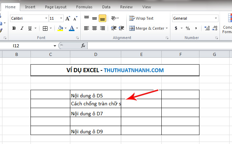Align text right
232x144 pixels.
pos(102,28)
